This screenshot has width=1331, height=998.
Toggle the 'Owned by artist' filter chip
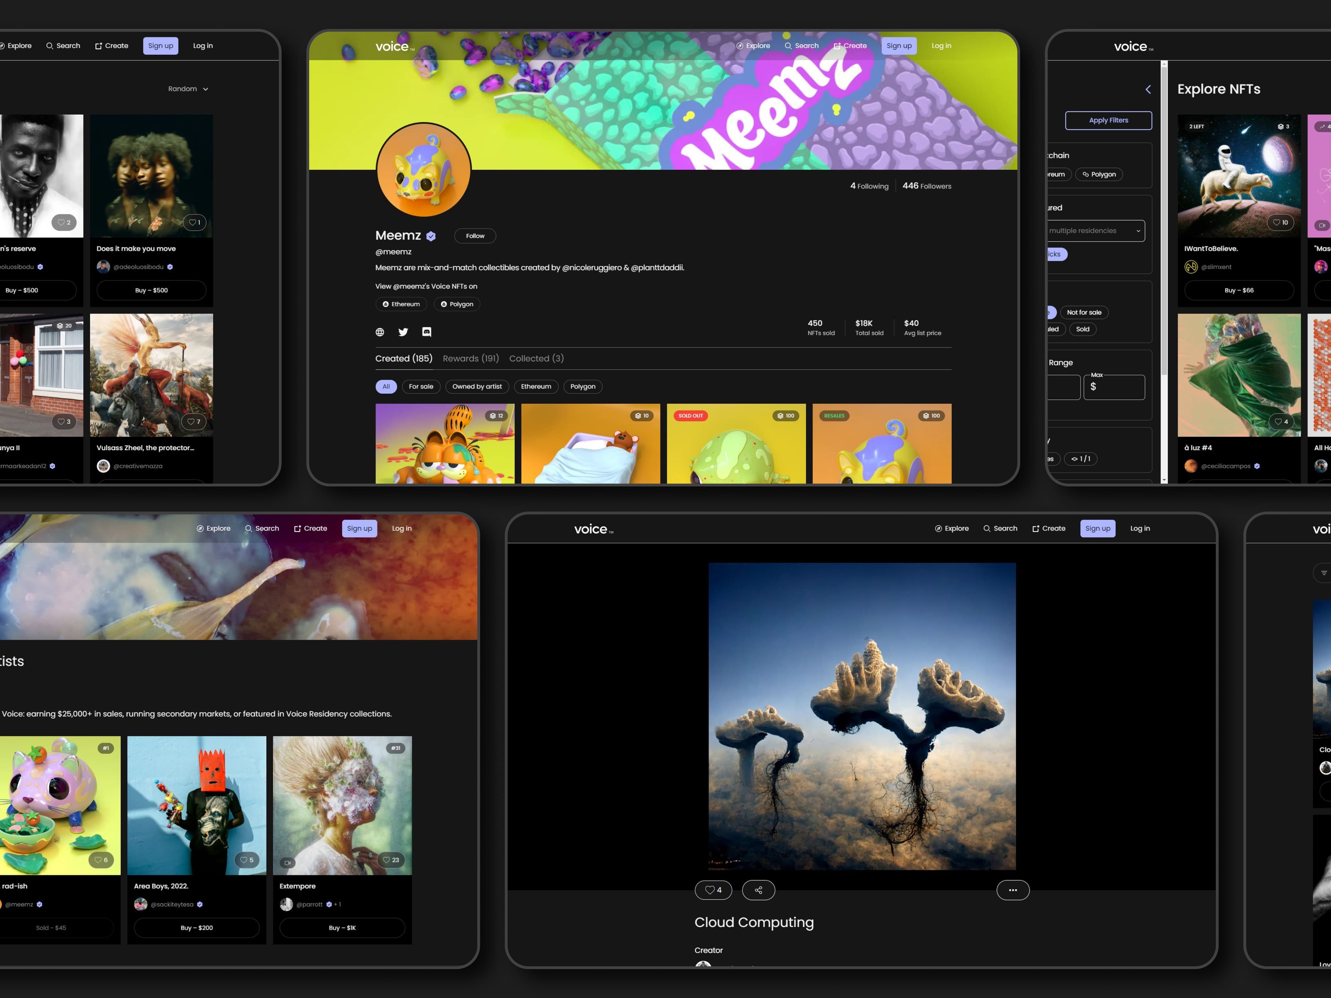[477, 387]
